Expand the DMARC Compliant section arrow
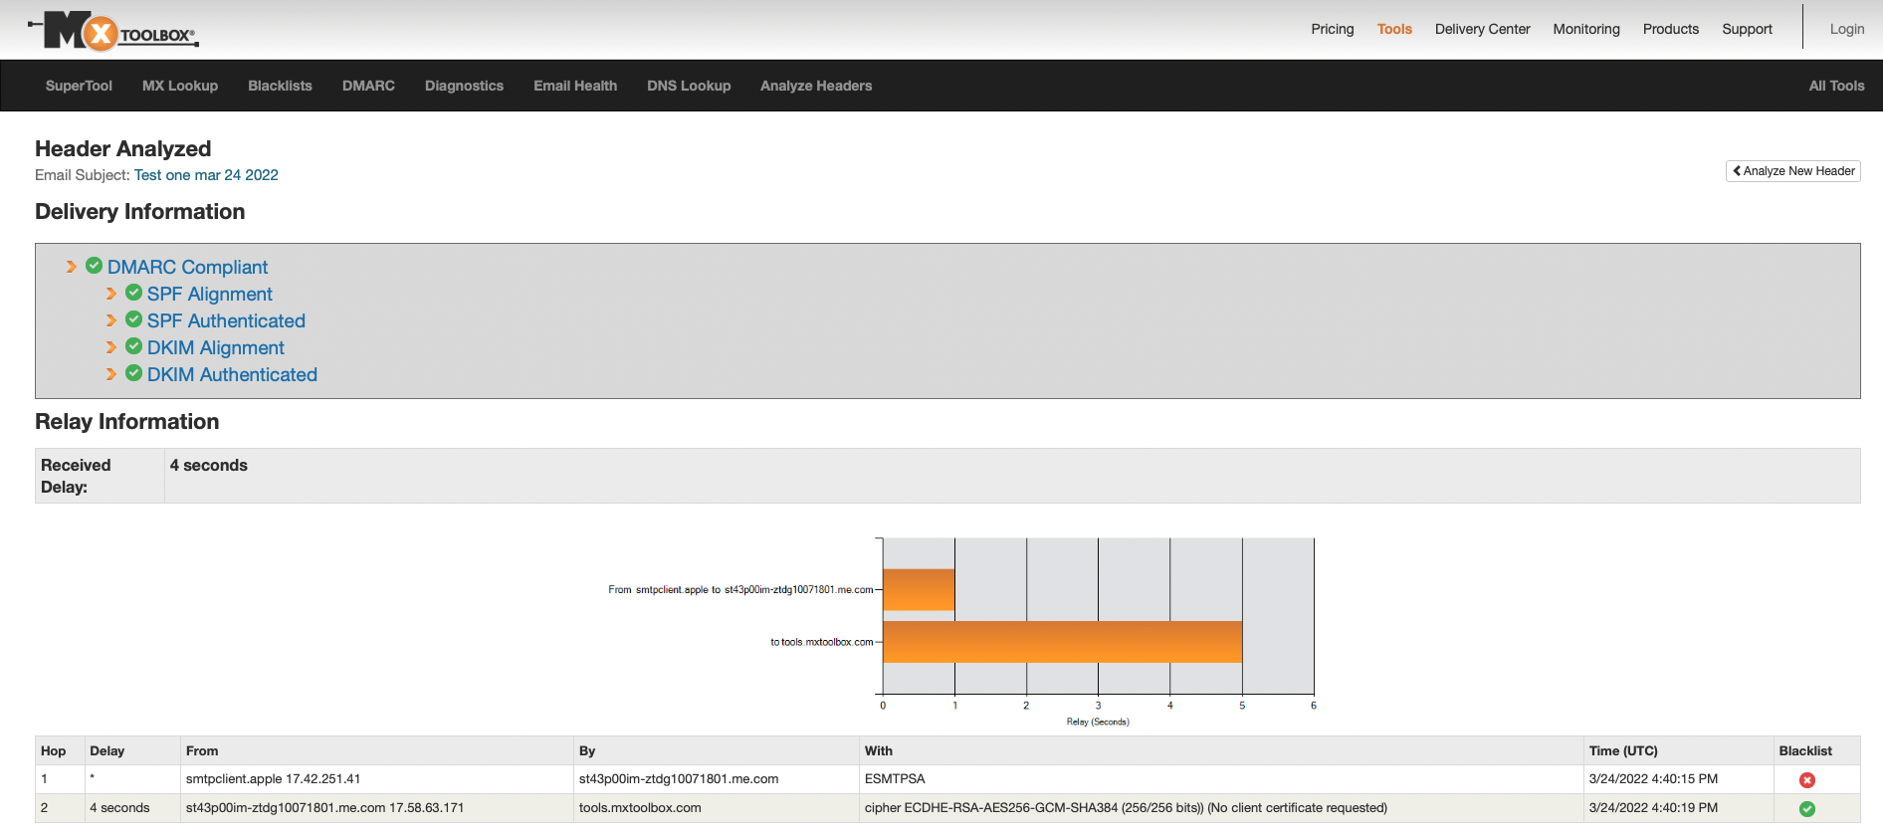 72,267
